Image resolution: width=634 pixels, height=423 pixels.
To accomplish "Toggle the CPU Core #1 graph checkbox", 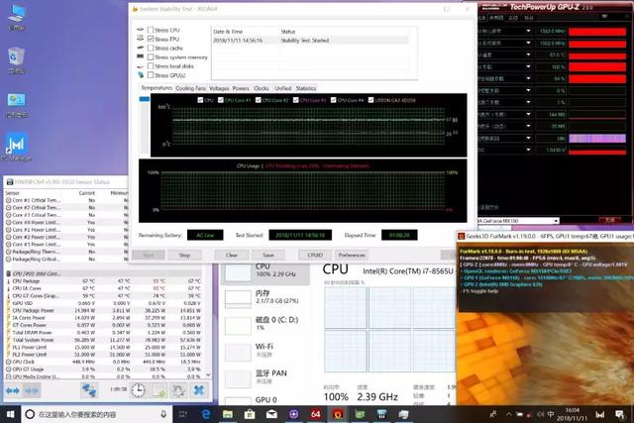I will [x=221, y=100].
